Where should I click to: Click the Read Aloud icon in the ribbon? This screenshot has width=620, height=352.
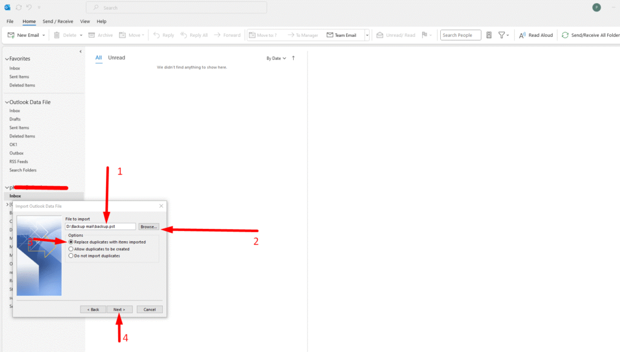522,35
